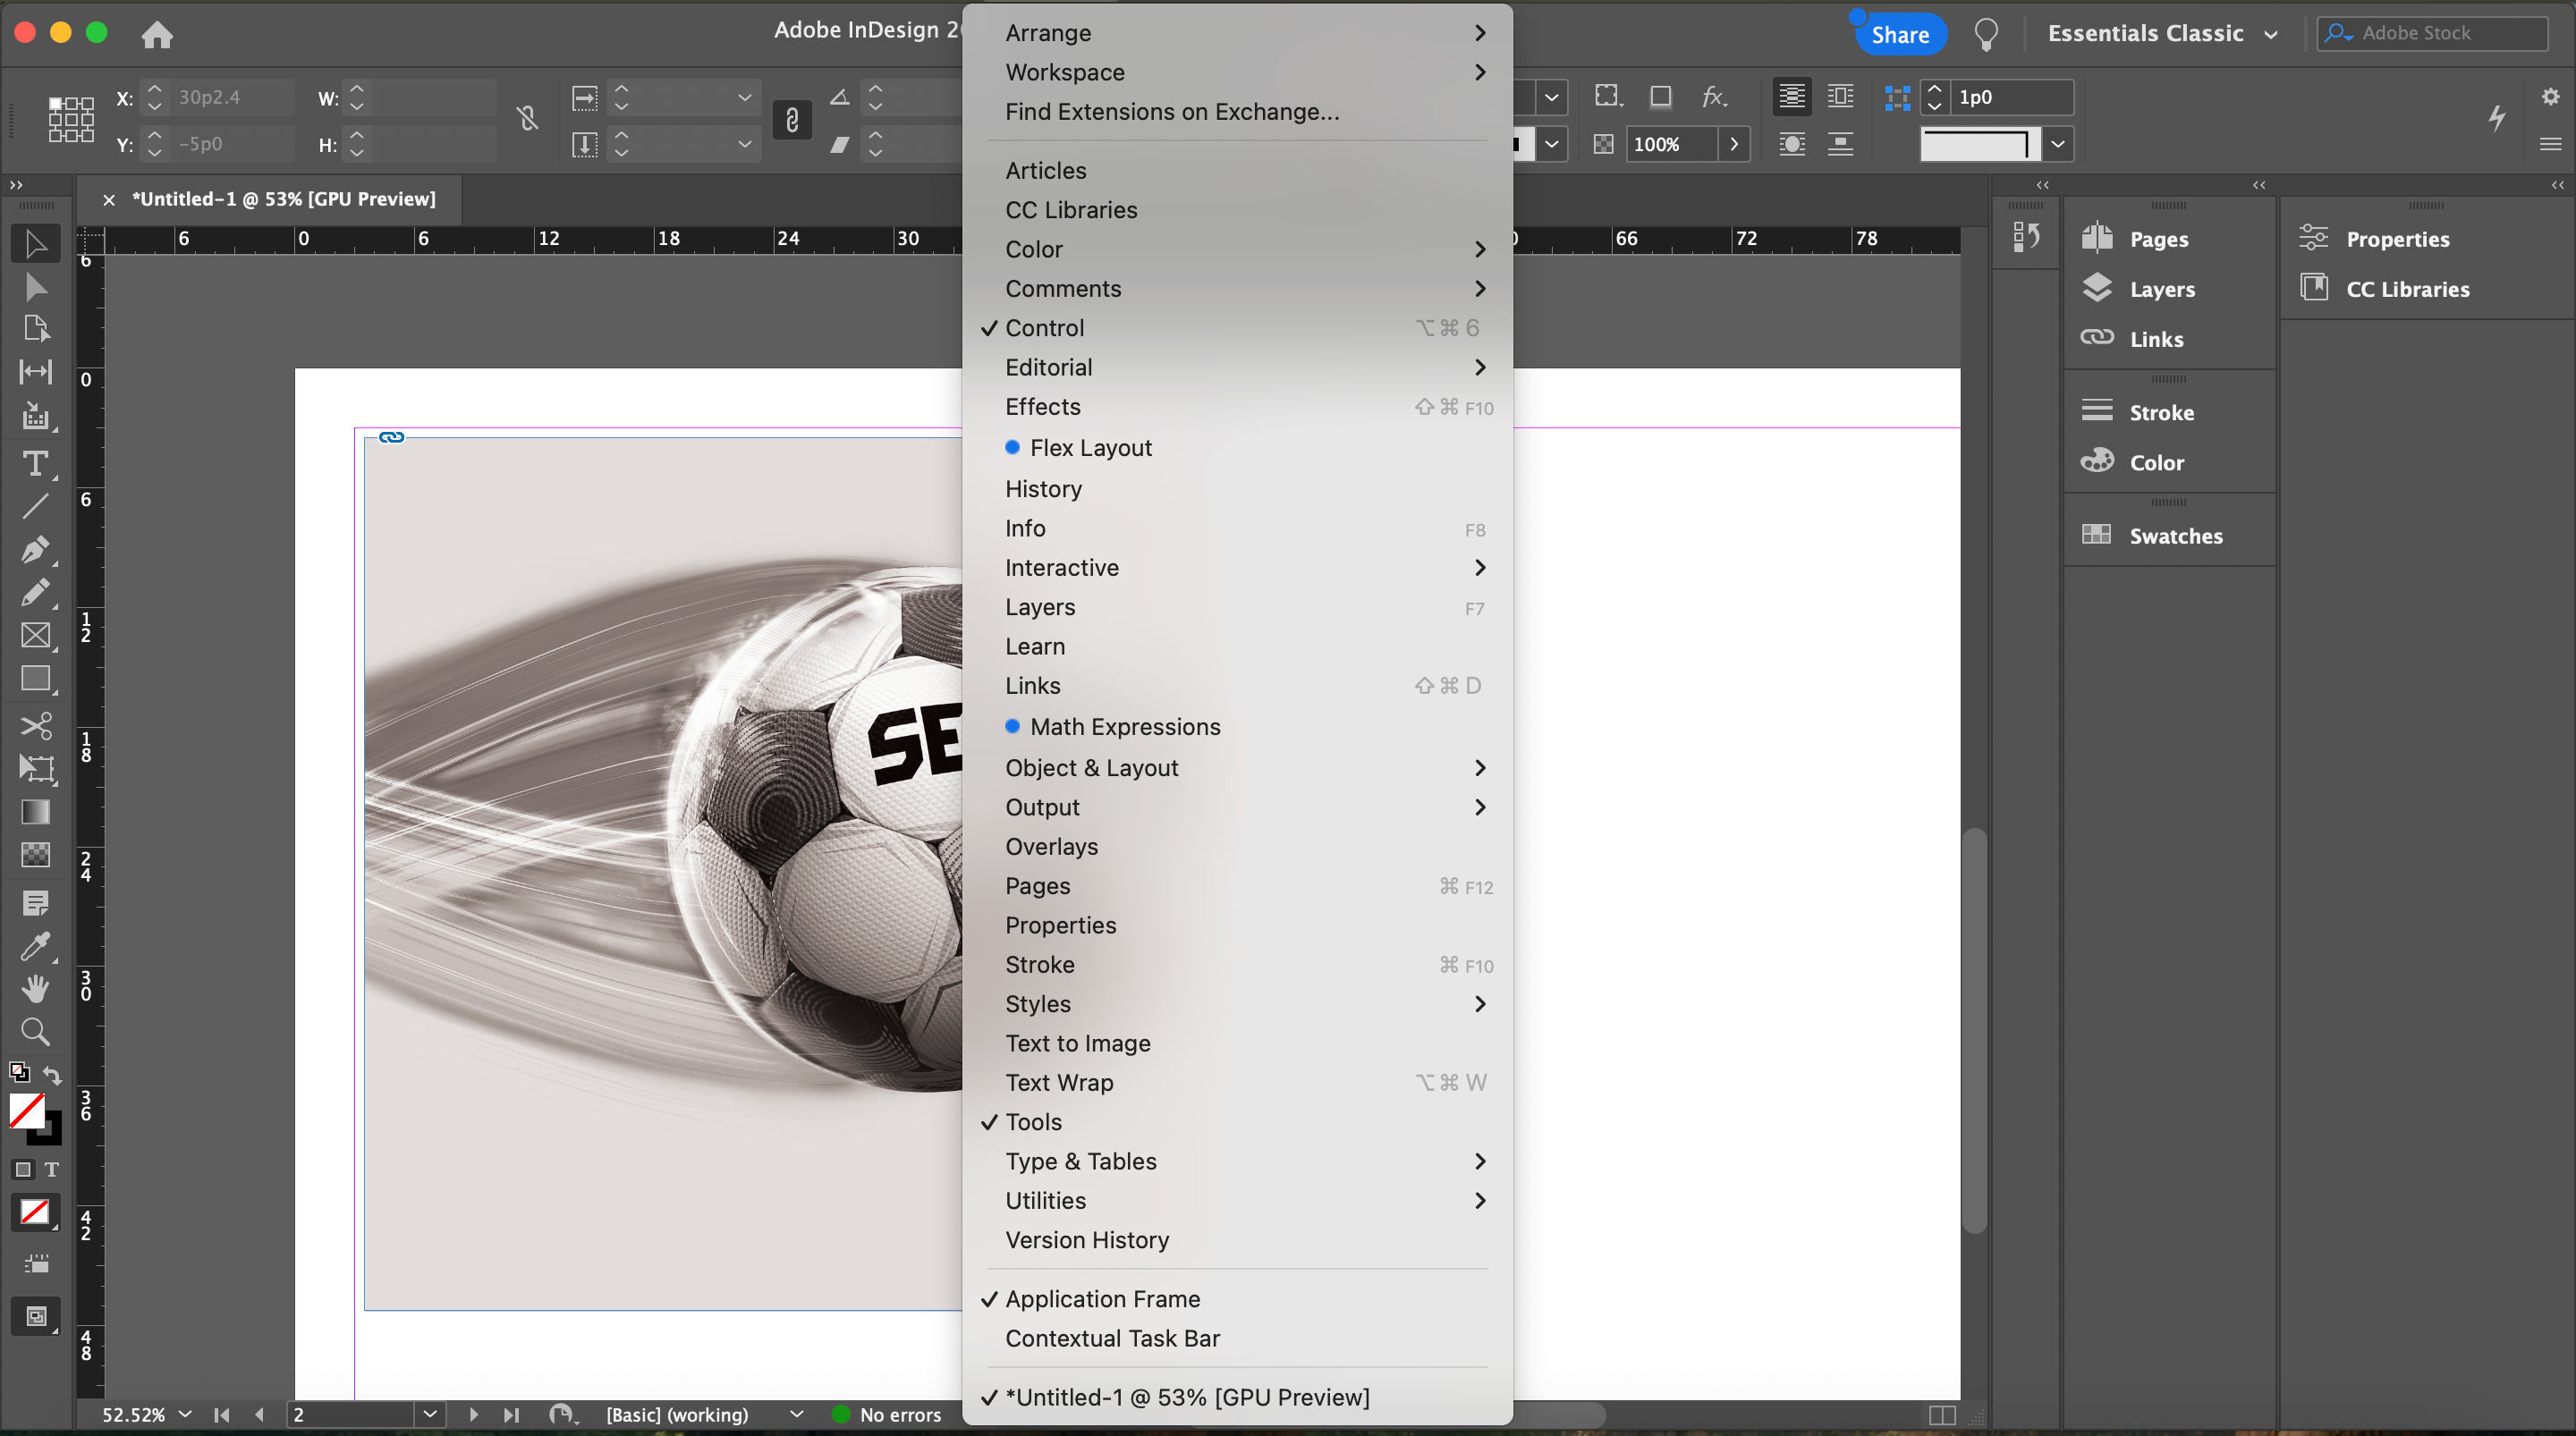Open Text Wrap from menu
Viewport: 2576px width, 1436px height.
coord(1058,1083)
